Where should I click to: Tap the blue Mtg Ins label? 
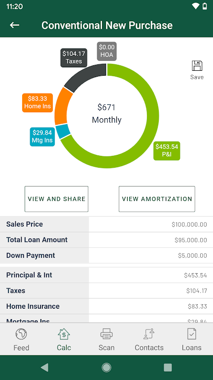pyautogui.click(x=42, y=137)
